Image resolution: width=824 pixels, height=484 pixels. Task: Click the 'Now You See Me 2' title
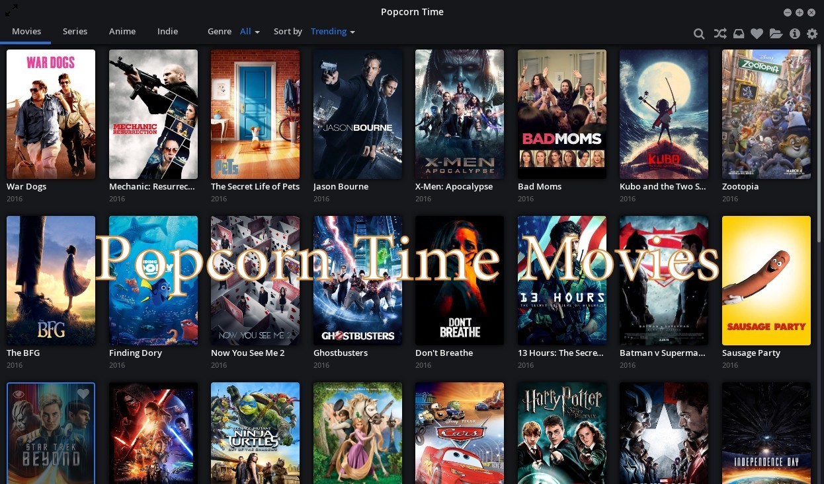(x=248, y=353)
